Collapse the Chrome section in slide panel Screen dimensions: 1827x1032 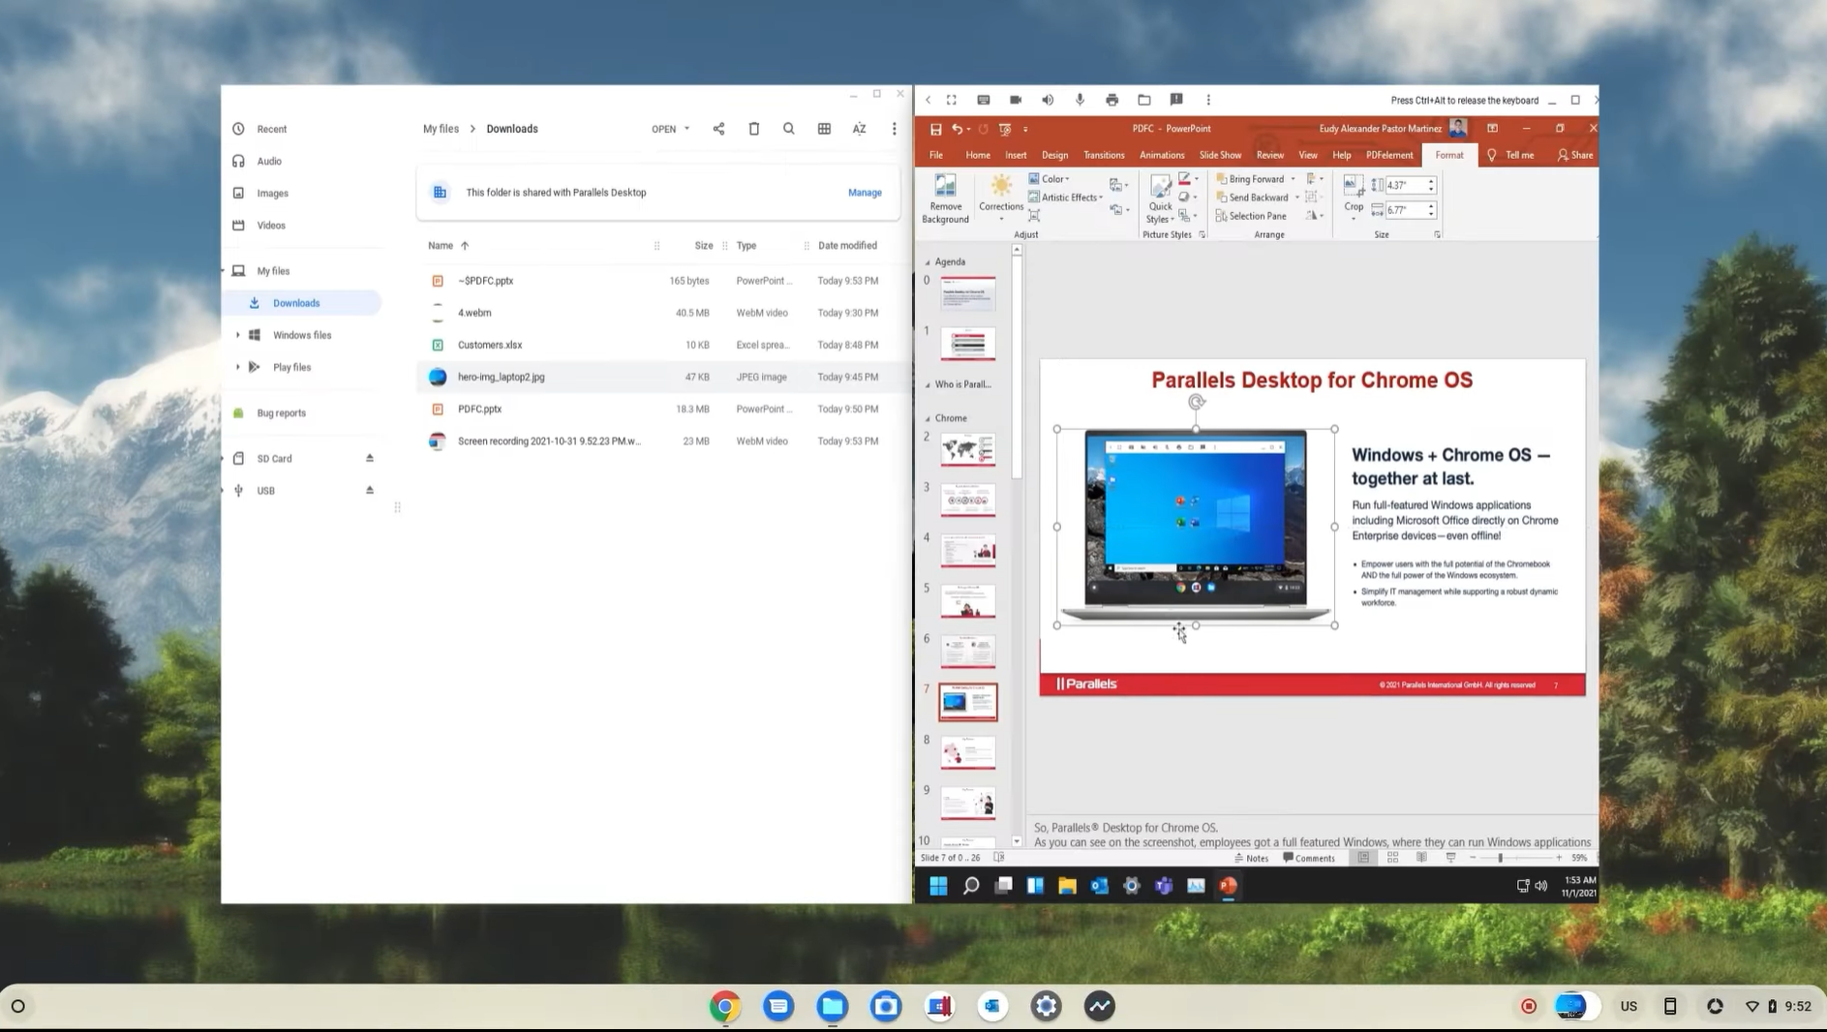928,418
